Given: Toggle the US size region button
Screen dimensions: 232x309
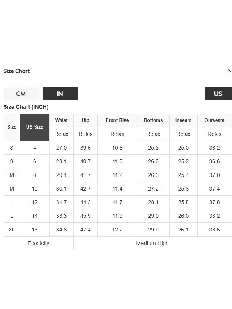Looking at the screenshot, I should click(x=218, y=94).
